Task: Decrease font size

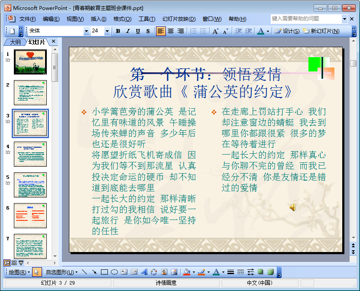Action: click(x=226, y=31)
